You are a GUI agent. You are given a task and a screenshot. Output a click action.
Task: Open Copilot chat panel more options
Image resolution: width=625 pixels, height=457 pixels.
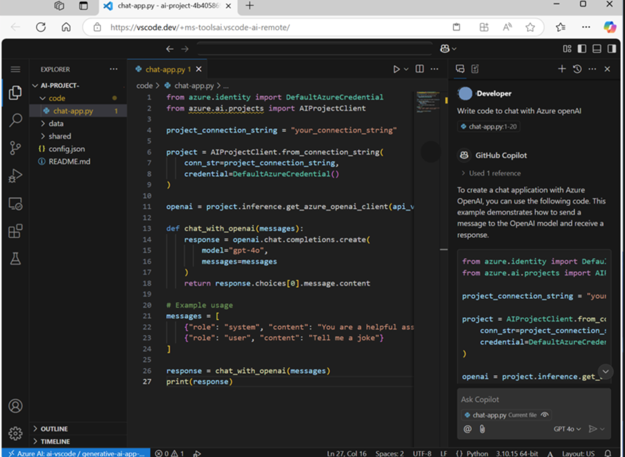(x=592, y=69)
